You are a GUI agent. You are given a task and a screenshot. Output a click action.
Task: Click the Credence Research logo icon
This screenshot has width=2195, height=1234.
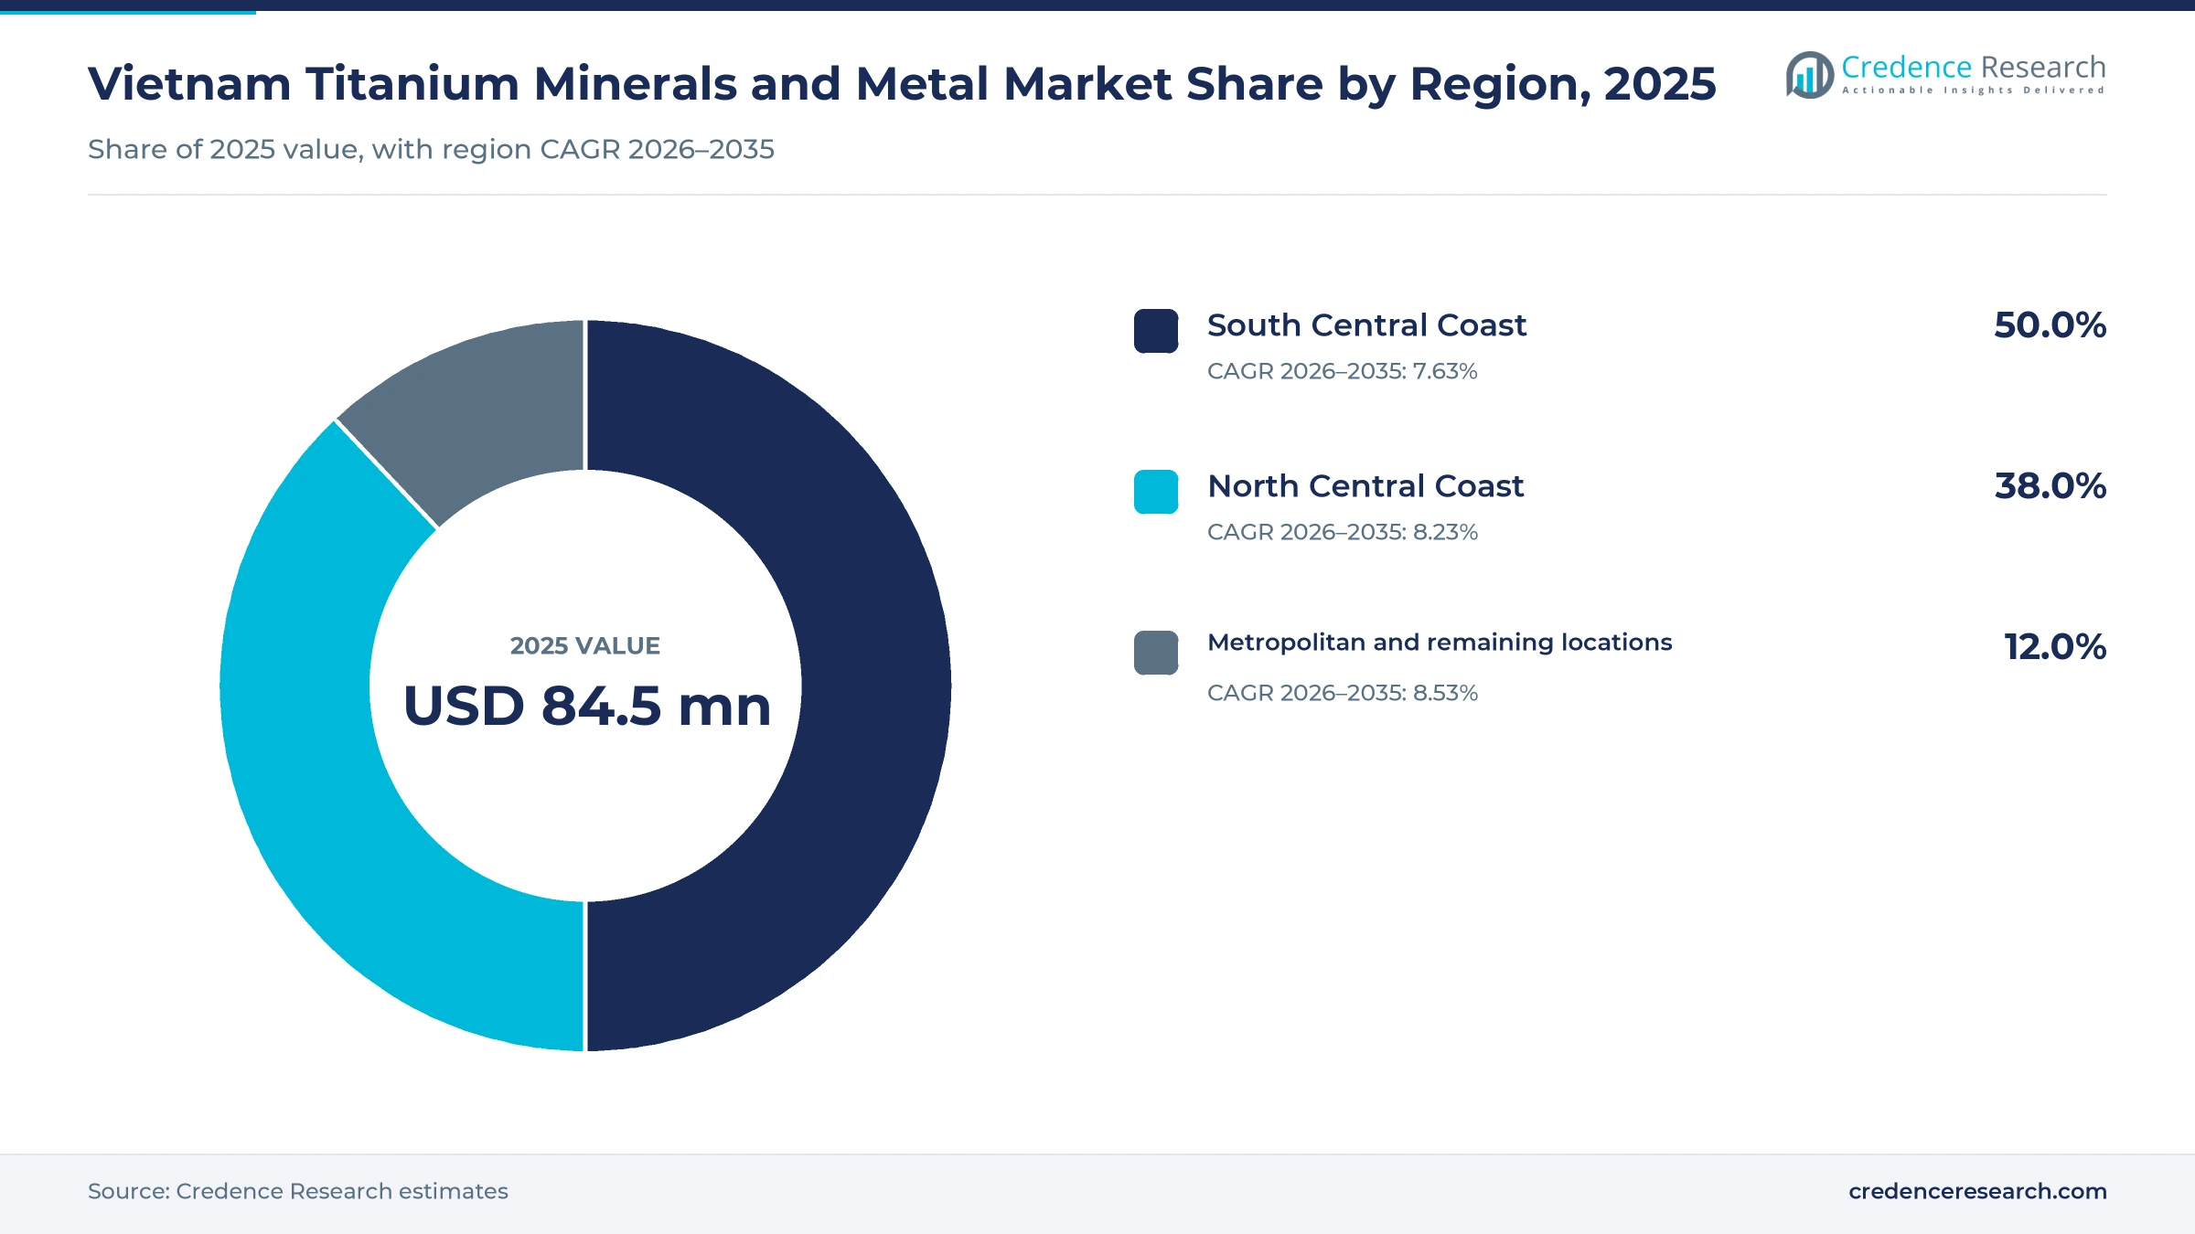coord(1809,75)
